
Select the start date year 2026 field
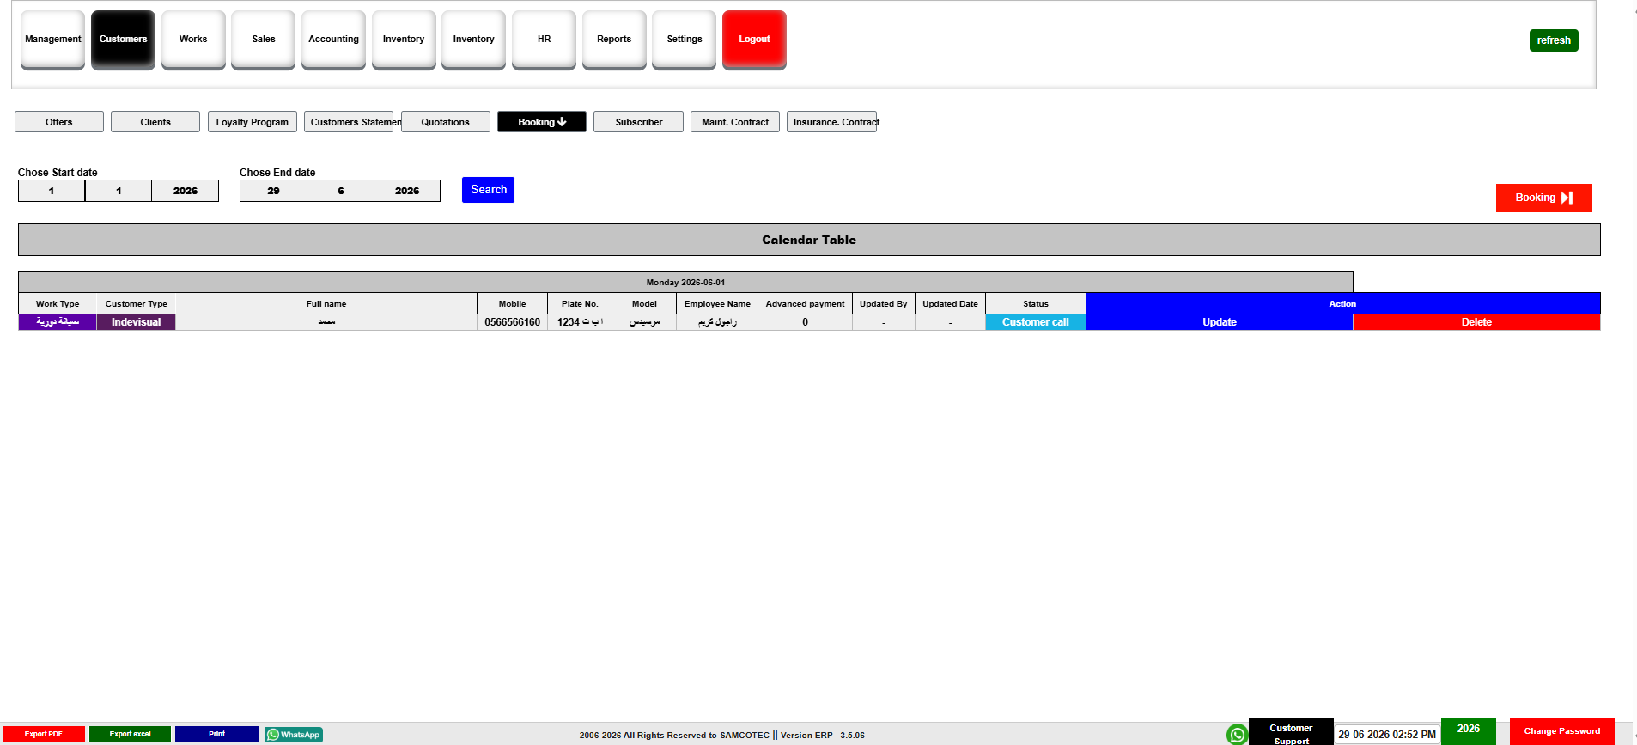click(186, 191)
